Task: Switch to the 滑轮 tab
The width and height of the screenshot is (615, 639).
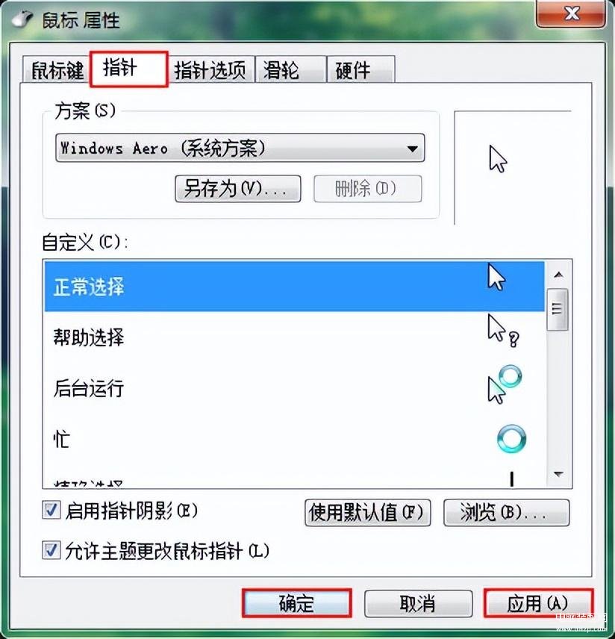Action: click(x=290, y=69)
